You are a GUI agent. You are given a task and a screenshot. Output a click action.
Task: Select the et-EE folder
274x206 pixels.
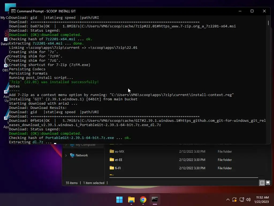[x=119, y=160]
